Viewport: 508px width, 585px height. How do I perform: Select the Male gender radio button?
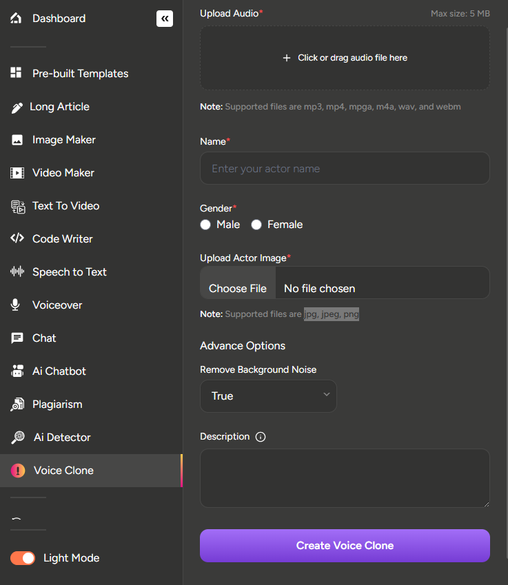[x=205, y=225]
